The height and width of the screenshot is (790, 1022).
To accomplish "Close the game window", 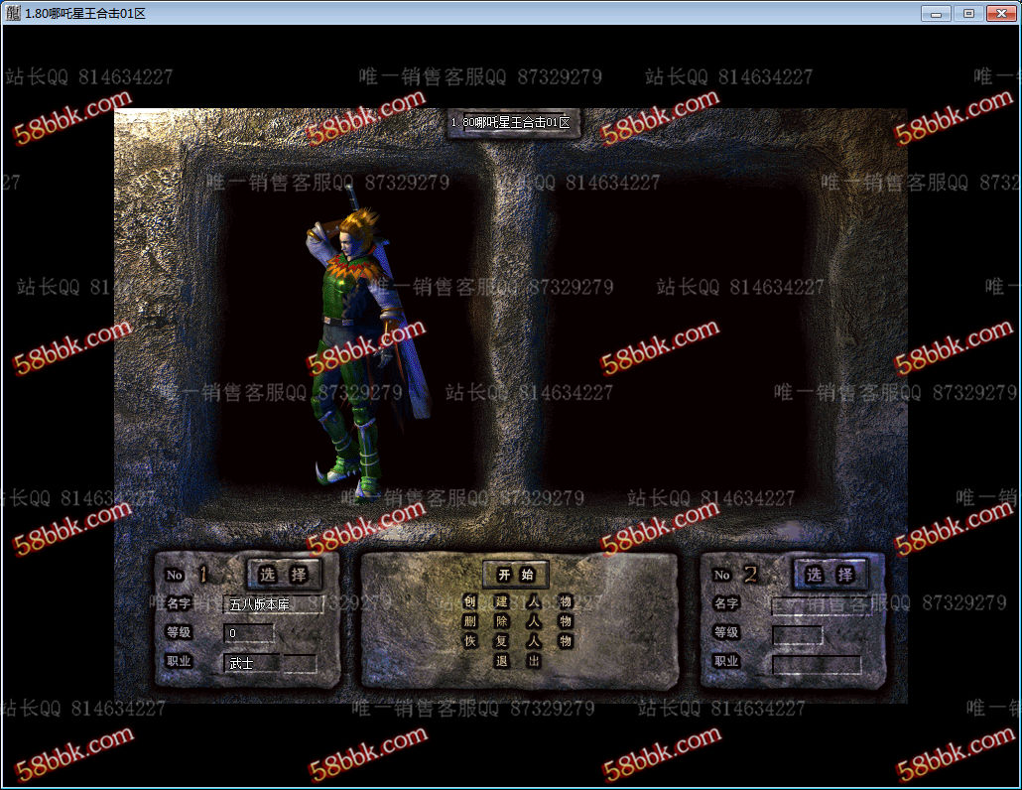I will tap(1002, 13).
